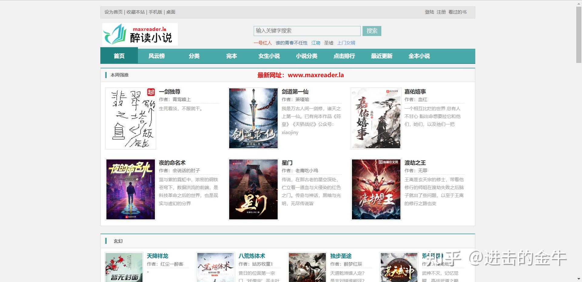Click the author name 无罪

[x=423, y=171]
